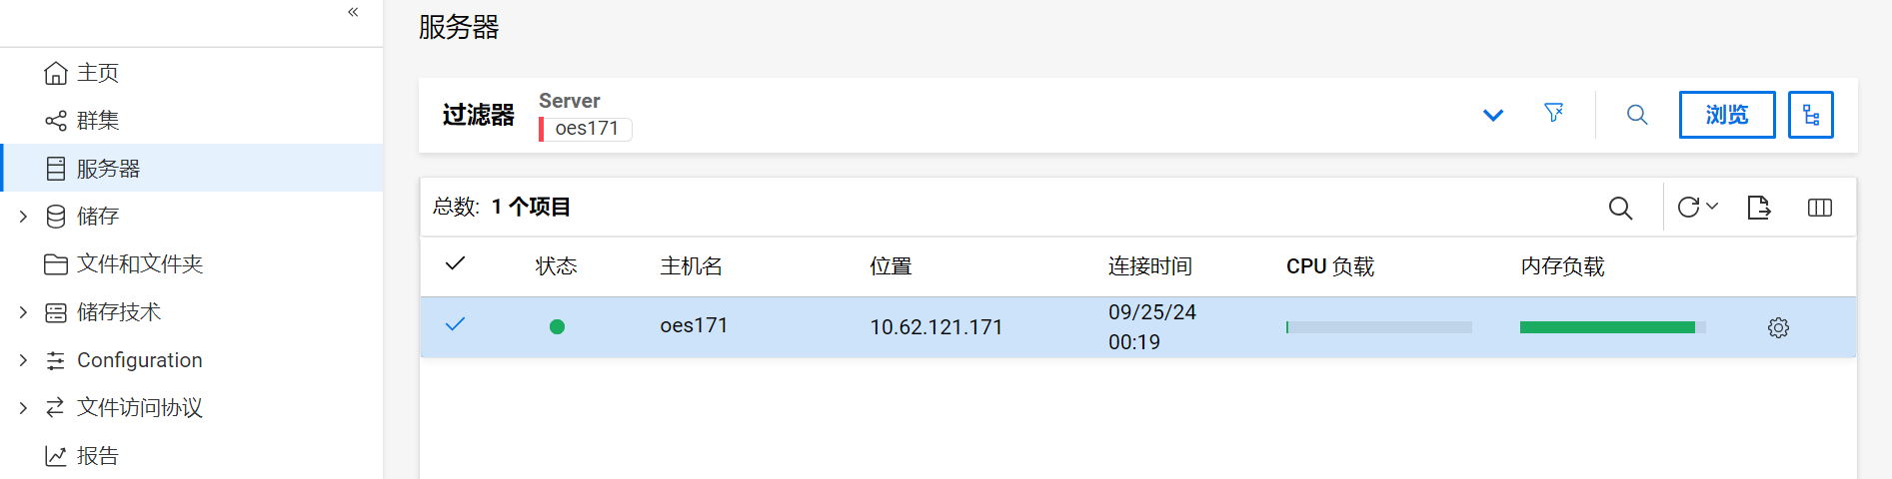Click the filter funnel icon
The image size is (1892, 479).
1553,114
